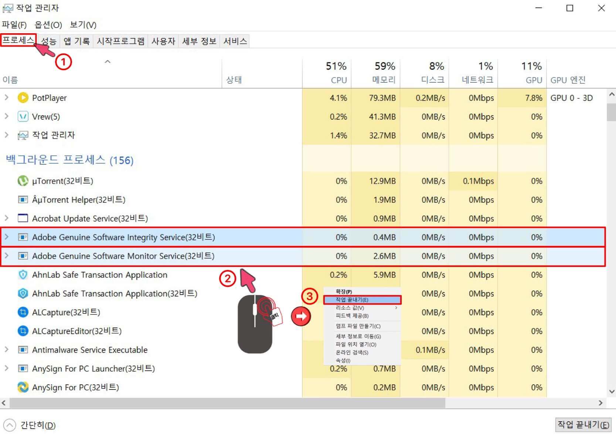Expand Adobe Genuine Software Integrity Service
Screen dimensions: 616x439
tap(6, 237)
